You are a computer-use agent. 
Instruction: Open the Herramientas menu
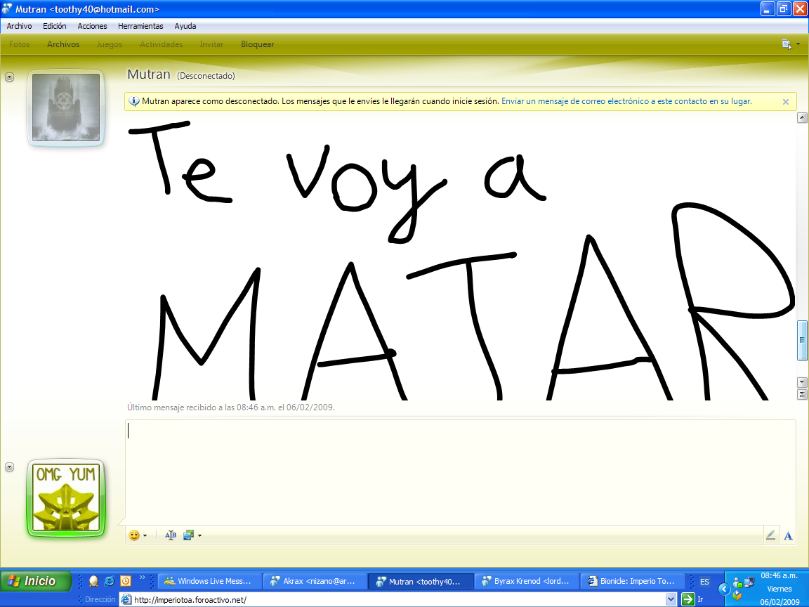point(140,26)
